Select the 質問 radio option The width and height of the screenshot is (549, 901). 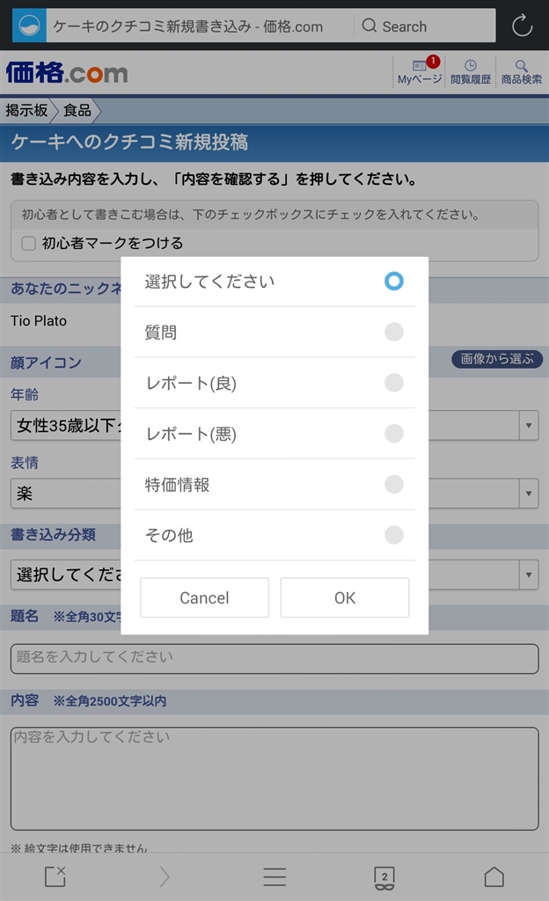coord(394,332)
